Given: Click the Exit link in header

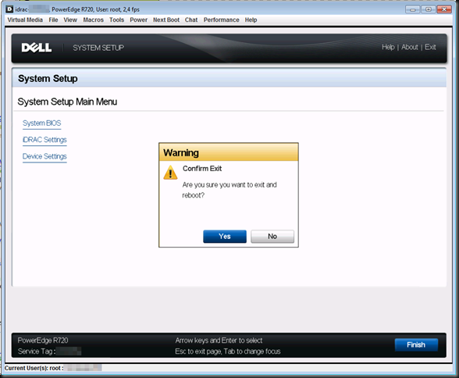Looking at the screenshot, I should point(430,47).
